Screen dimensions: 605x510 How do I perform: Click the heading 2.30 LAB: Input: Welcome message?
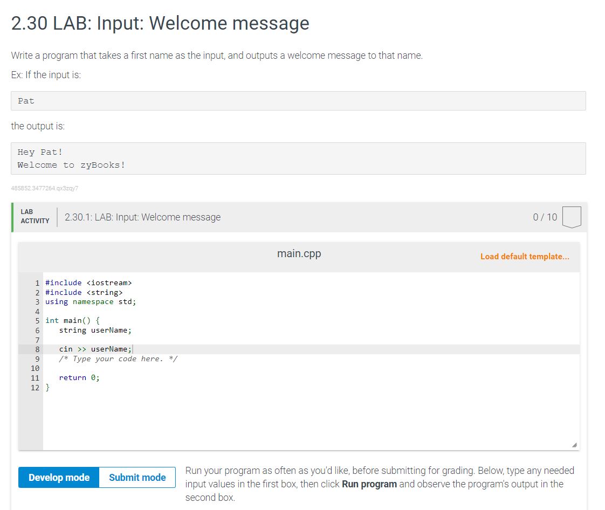click(x=160, y=23)
